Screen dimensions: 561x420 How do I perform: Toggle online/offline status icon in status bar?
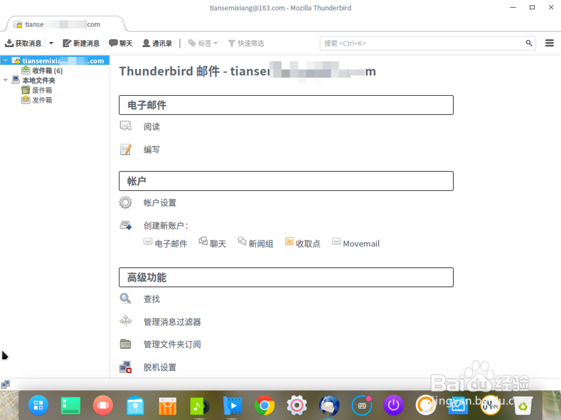pos(6,385)
